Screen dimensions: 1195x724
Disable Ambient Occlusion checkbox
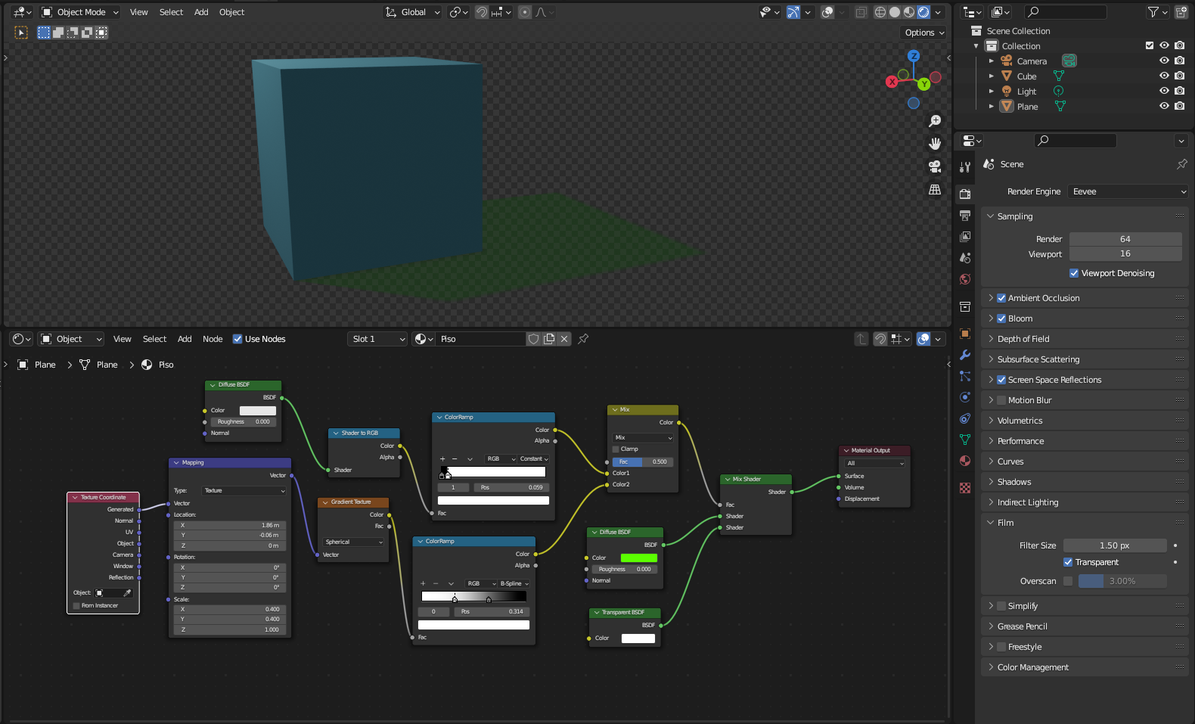pyautogui.click(x=1001, y=298)
